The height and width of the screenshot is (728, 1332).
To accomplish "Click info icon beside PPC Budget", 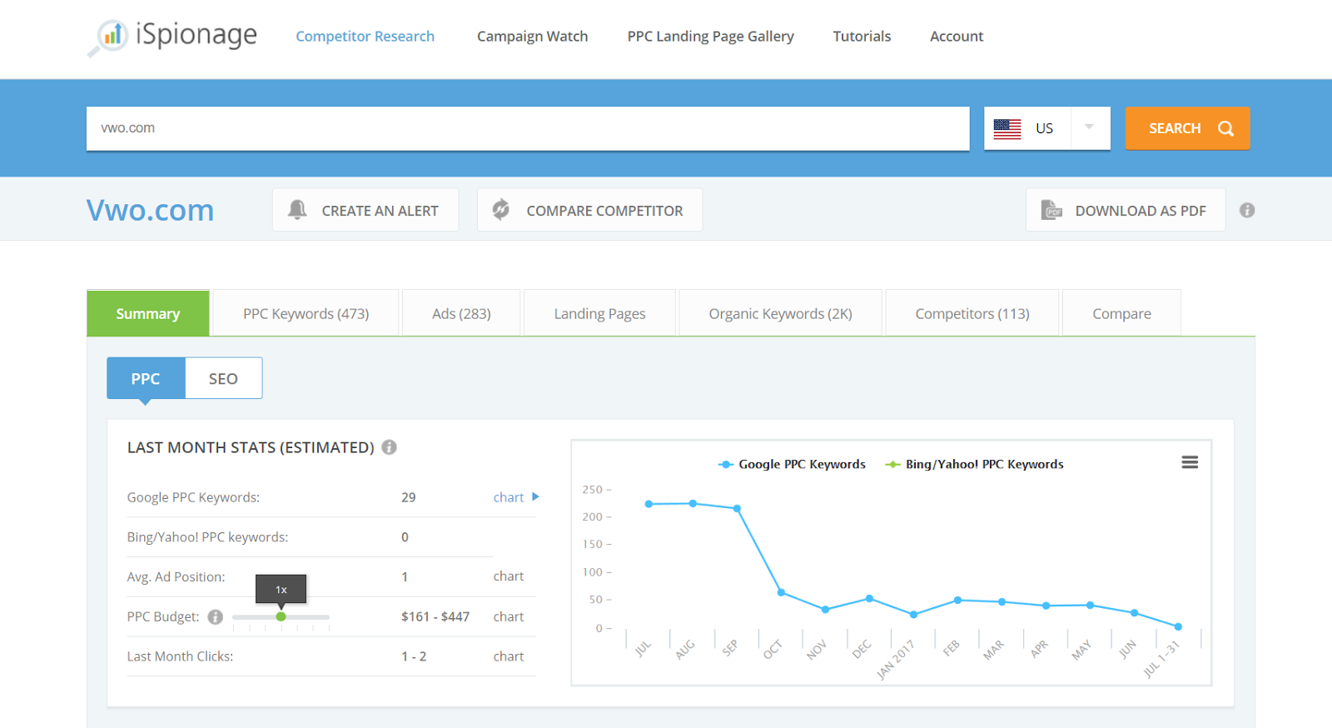I will pyautogui.click(x=215, y=617).
